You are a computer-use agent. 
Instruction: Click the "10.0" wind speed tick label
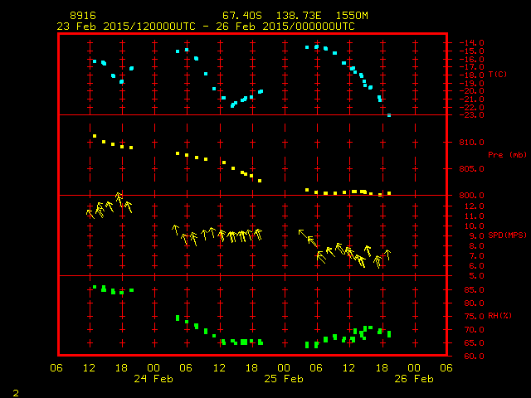[475, 226]
